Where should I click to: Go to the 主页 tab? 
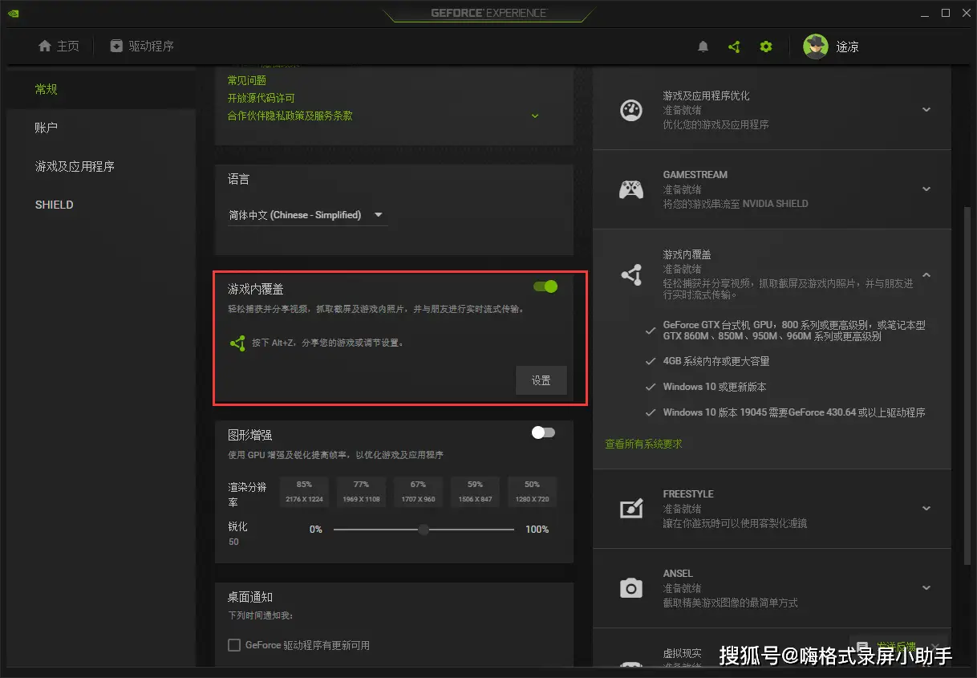tap(59, 46)
